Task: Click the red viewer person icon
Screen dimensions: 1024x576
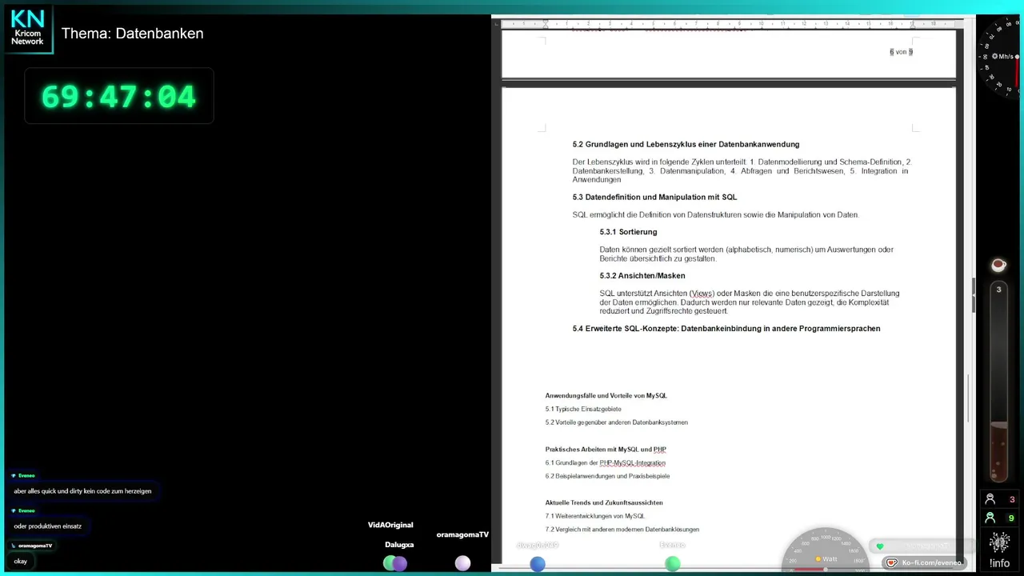Action: 990,499
